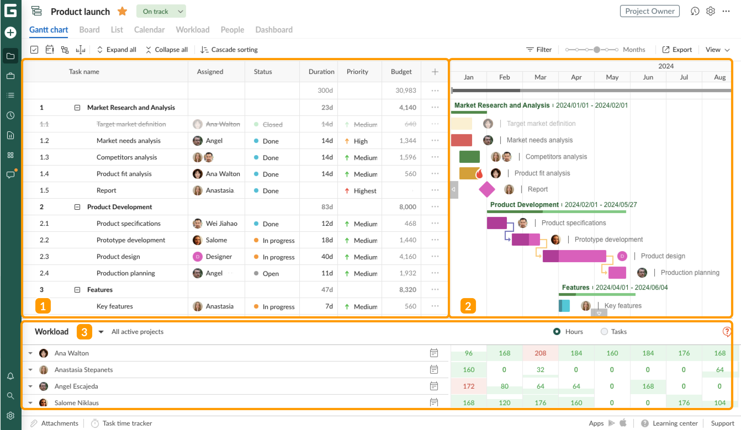Click the checkmark toolbar icon

[34, 49]
